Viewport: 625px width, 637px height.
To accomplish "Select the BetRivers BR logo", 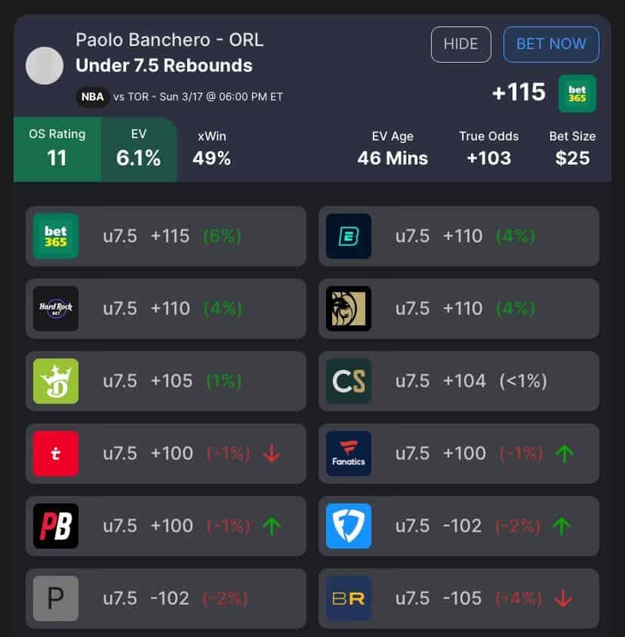I will 349,599.
